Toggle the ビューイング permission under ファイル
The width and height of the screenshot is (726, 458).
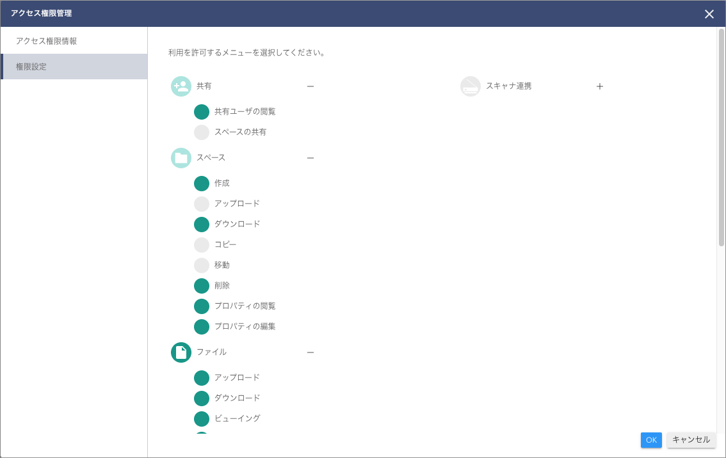click(x=201, y=418)
